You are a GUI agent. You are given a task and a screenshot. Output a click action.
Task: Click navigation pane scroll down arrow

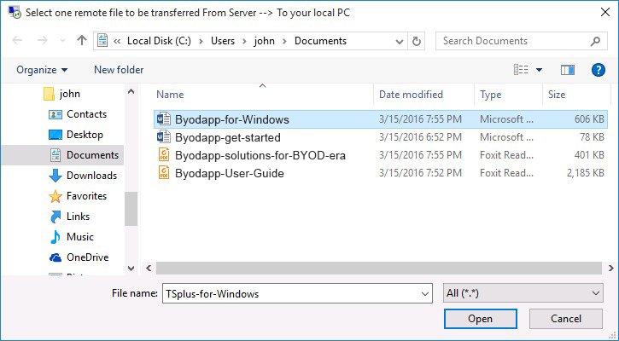pyautogui.click(x=131, y=268)
